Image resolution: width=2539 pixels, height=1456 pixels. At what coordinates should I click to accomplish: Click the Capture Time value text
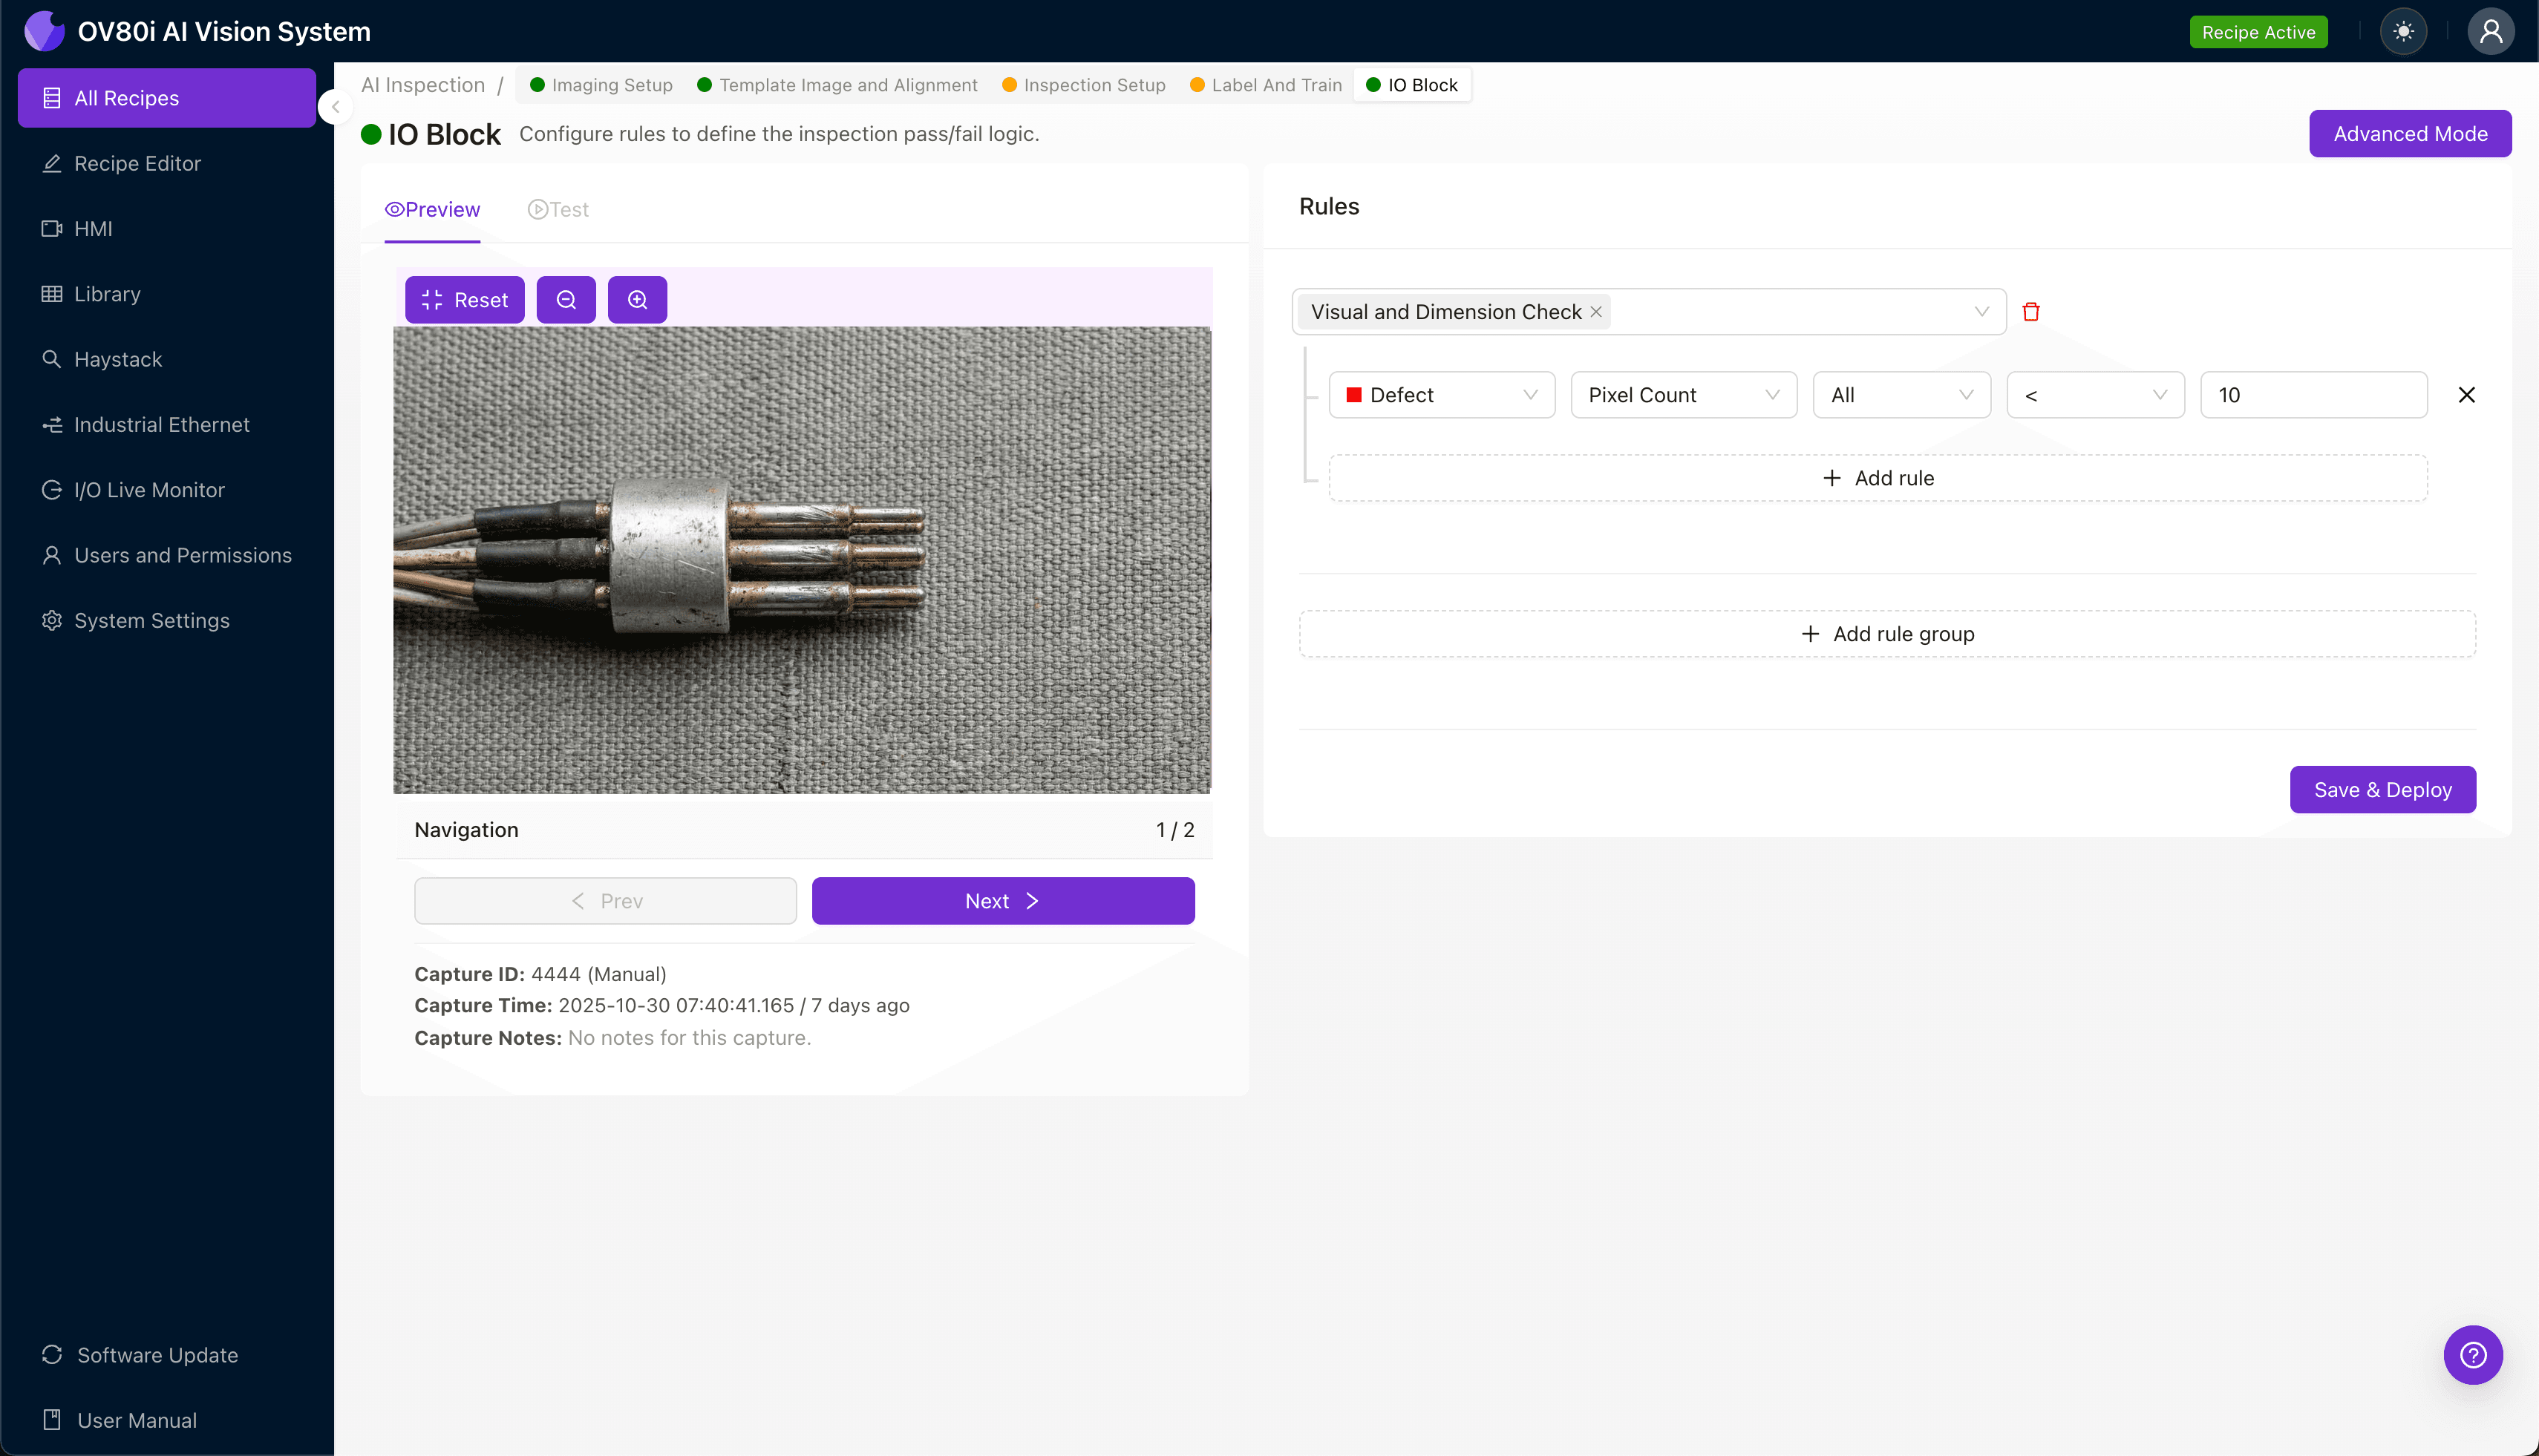click(733, 1005)
